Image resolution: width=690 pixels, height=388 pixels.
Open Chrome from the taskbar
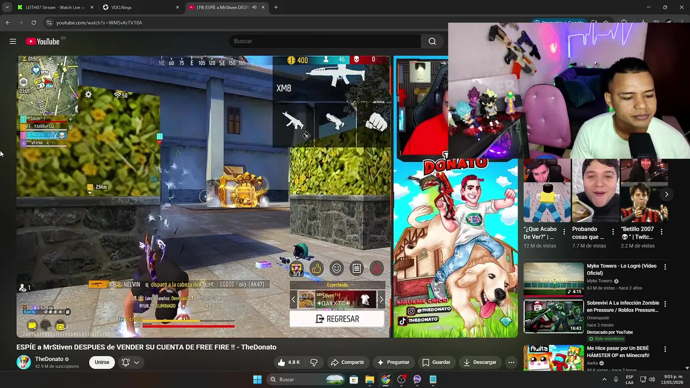[385, 379]
